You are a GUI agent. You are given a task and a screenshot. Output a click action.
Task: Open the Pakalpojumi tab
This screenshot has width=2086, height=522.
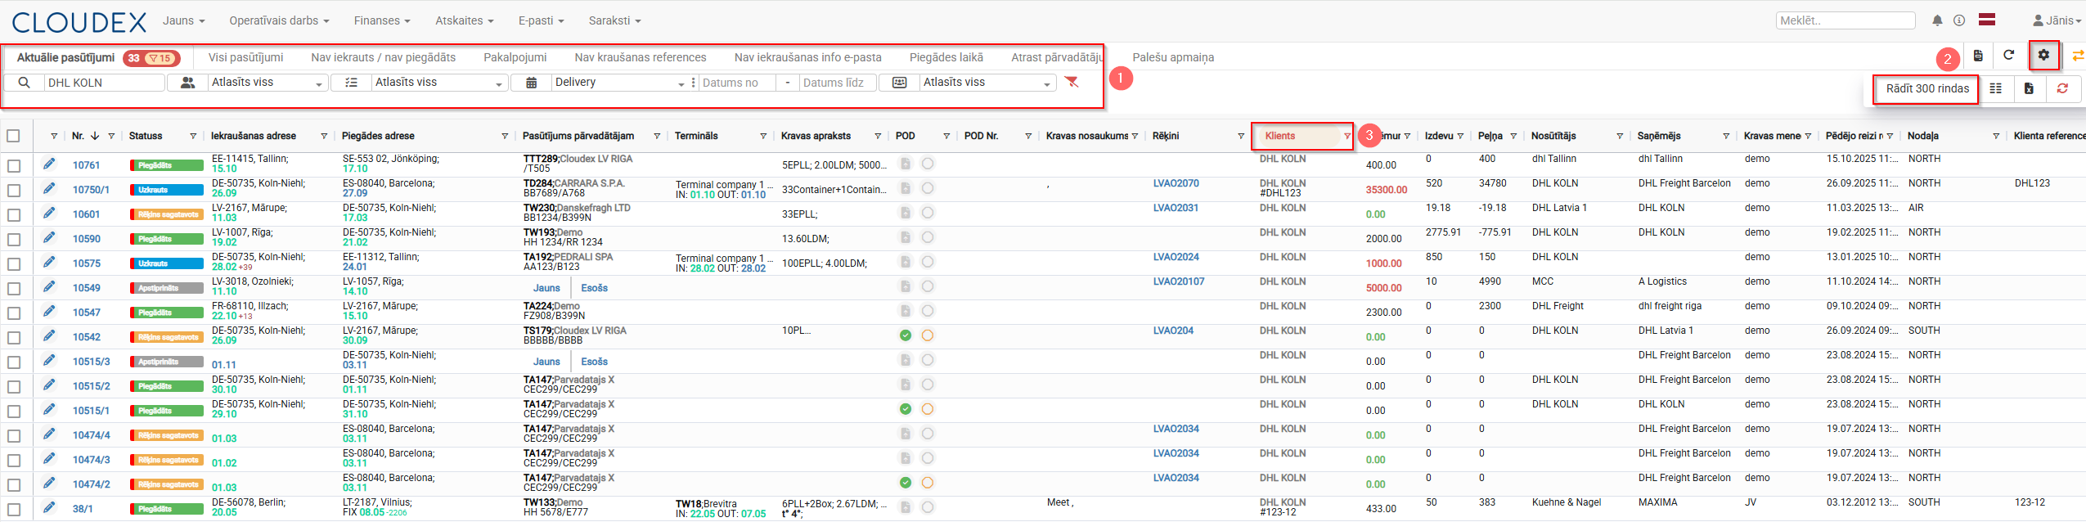pos(515,57)
